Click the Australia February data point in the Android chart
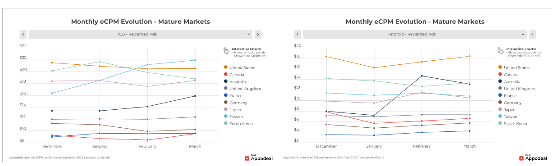 (422, 76)
